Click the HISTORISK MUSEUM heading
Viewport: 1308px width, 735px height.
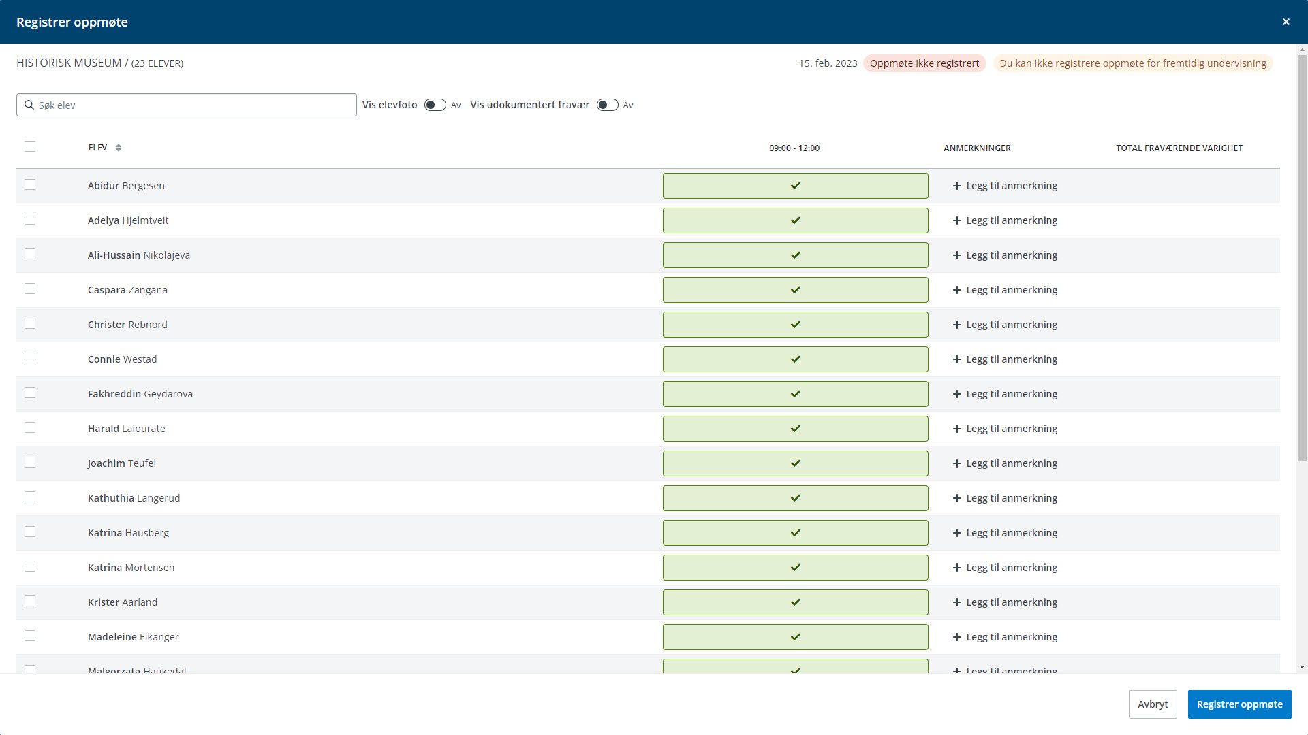69,63
